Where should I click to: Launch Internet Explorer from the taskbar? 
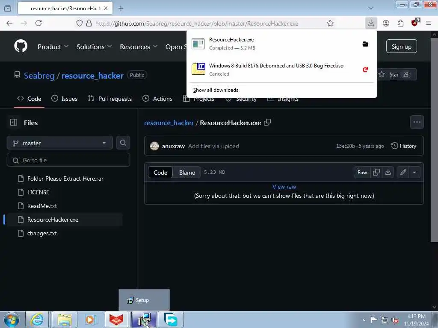pyautogui.click(x=37, y=320)
